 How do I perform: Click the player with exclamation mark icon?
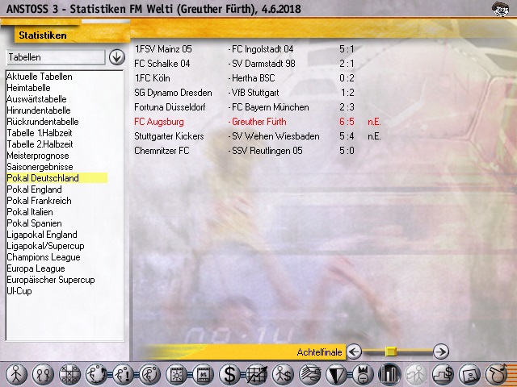pyautogui.click(x=123, y=374)
